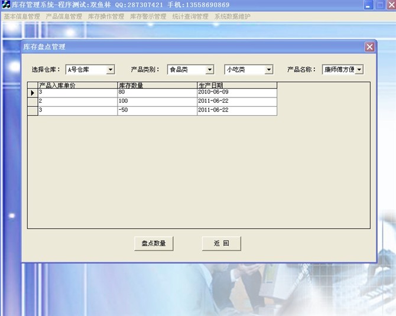Open the 统计查询管理 menu
396x316 pixels.
pos(190,17)
